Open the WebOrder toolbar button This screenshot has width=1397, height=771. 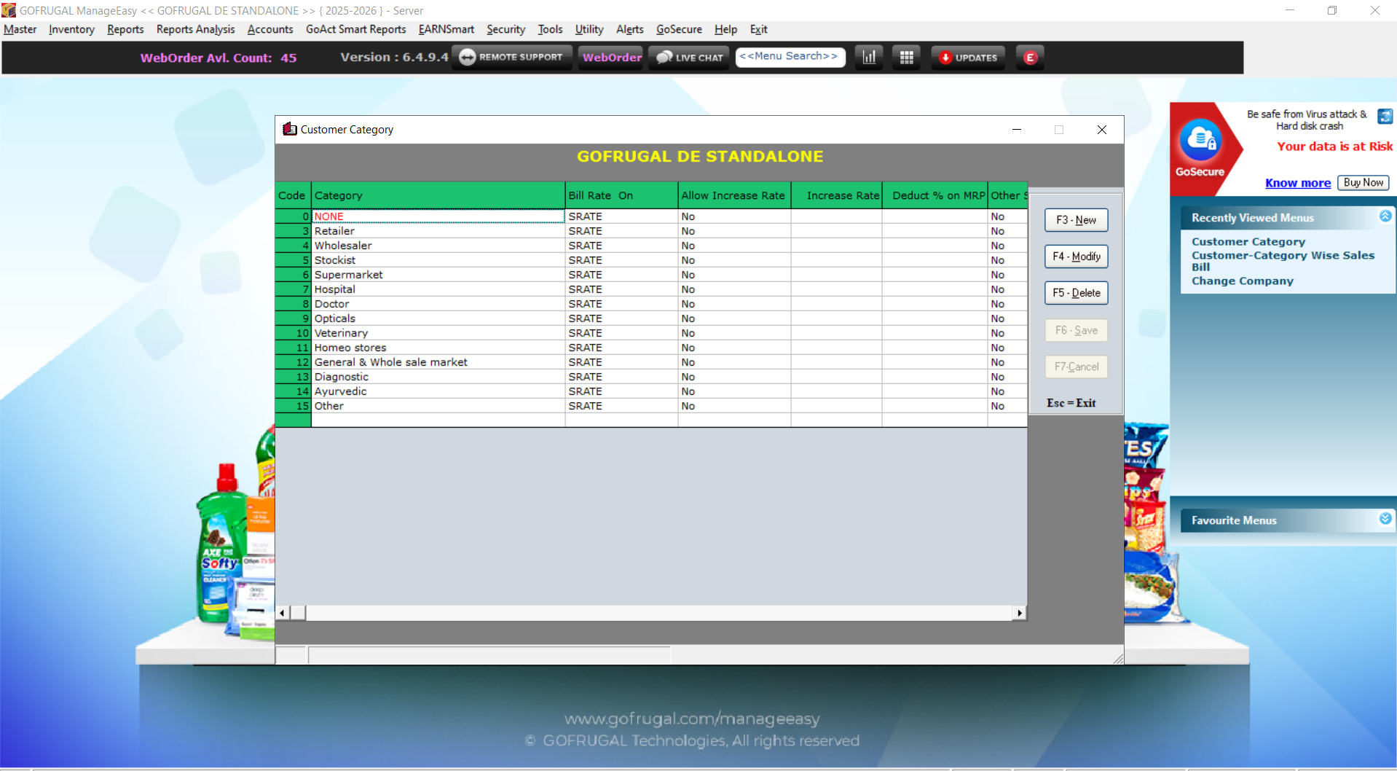(x=612, y=58)
